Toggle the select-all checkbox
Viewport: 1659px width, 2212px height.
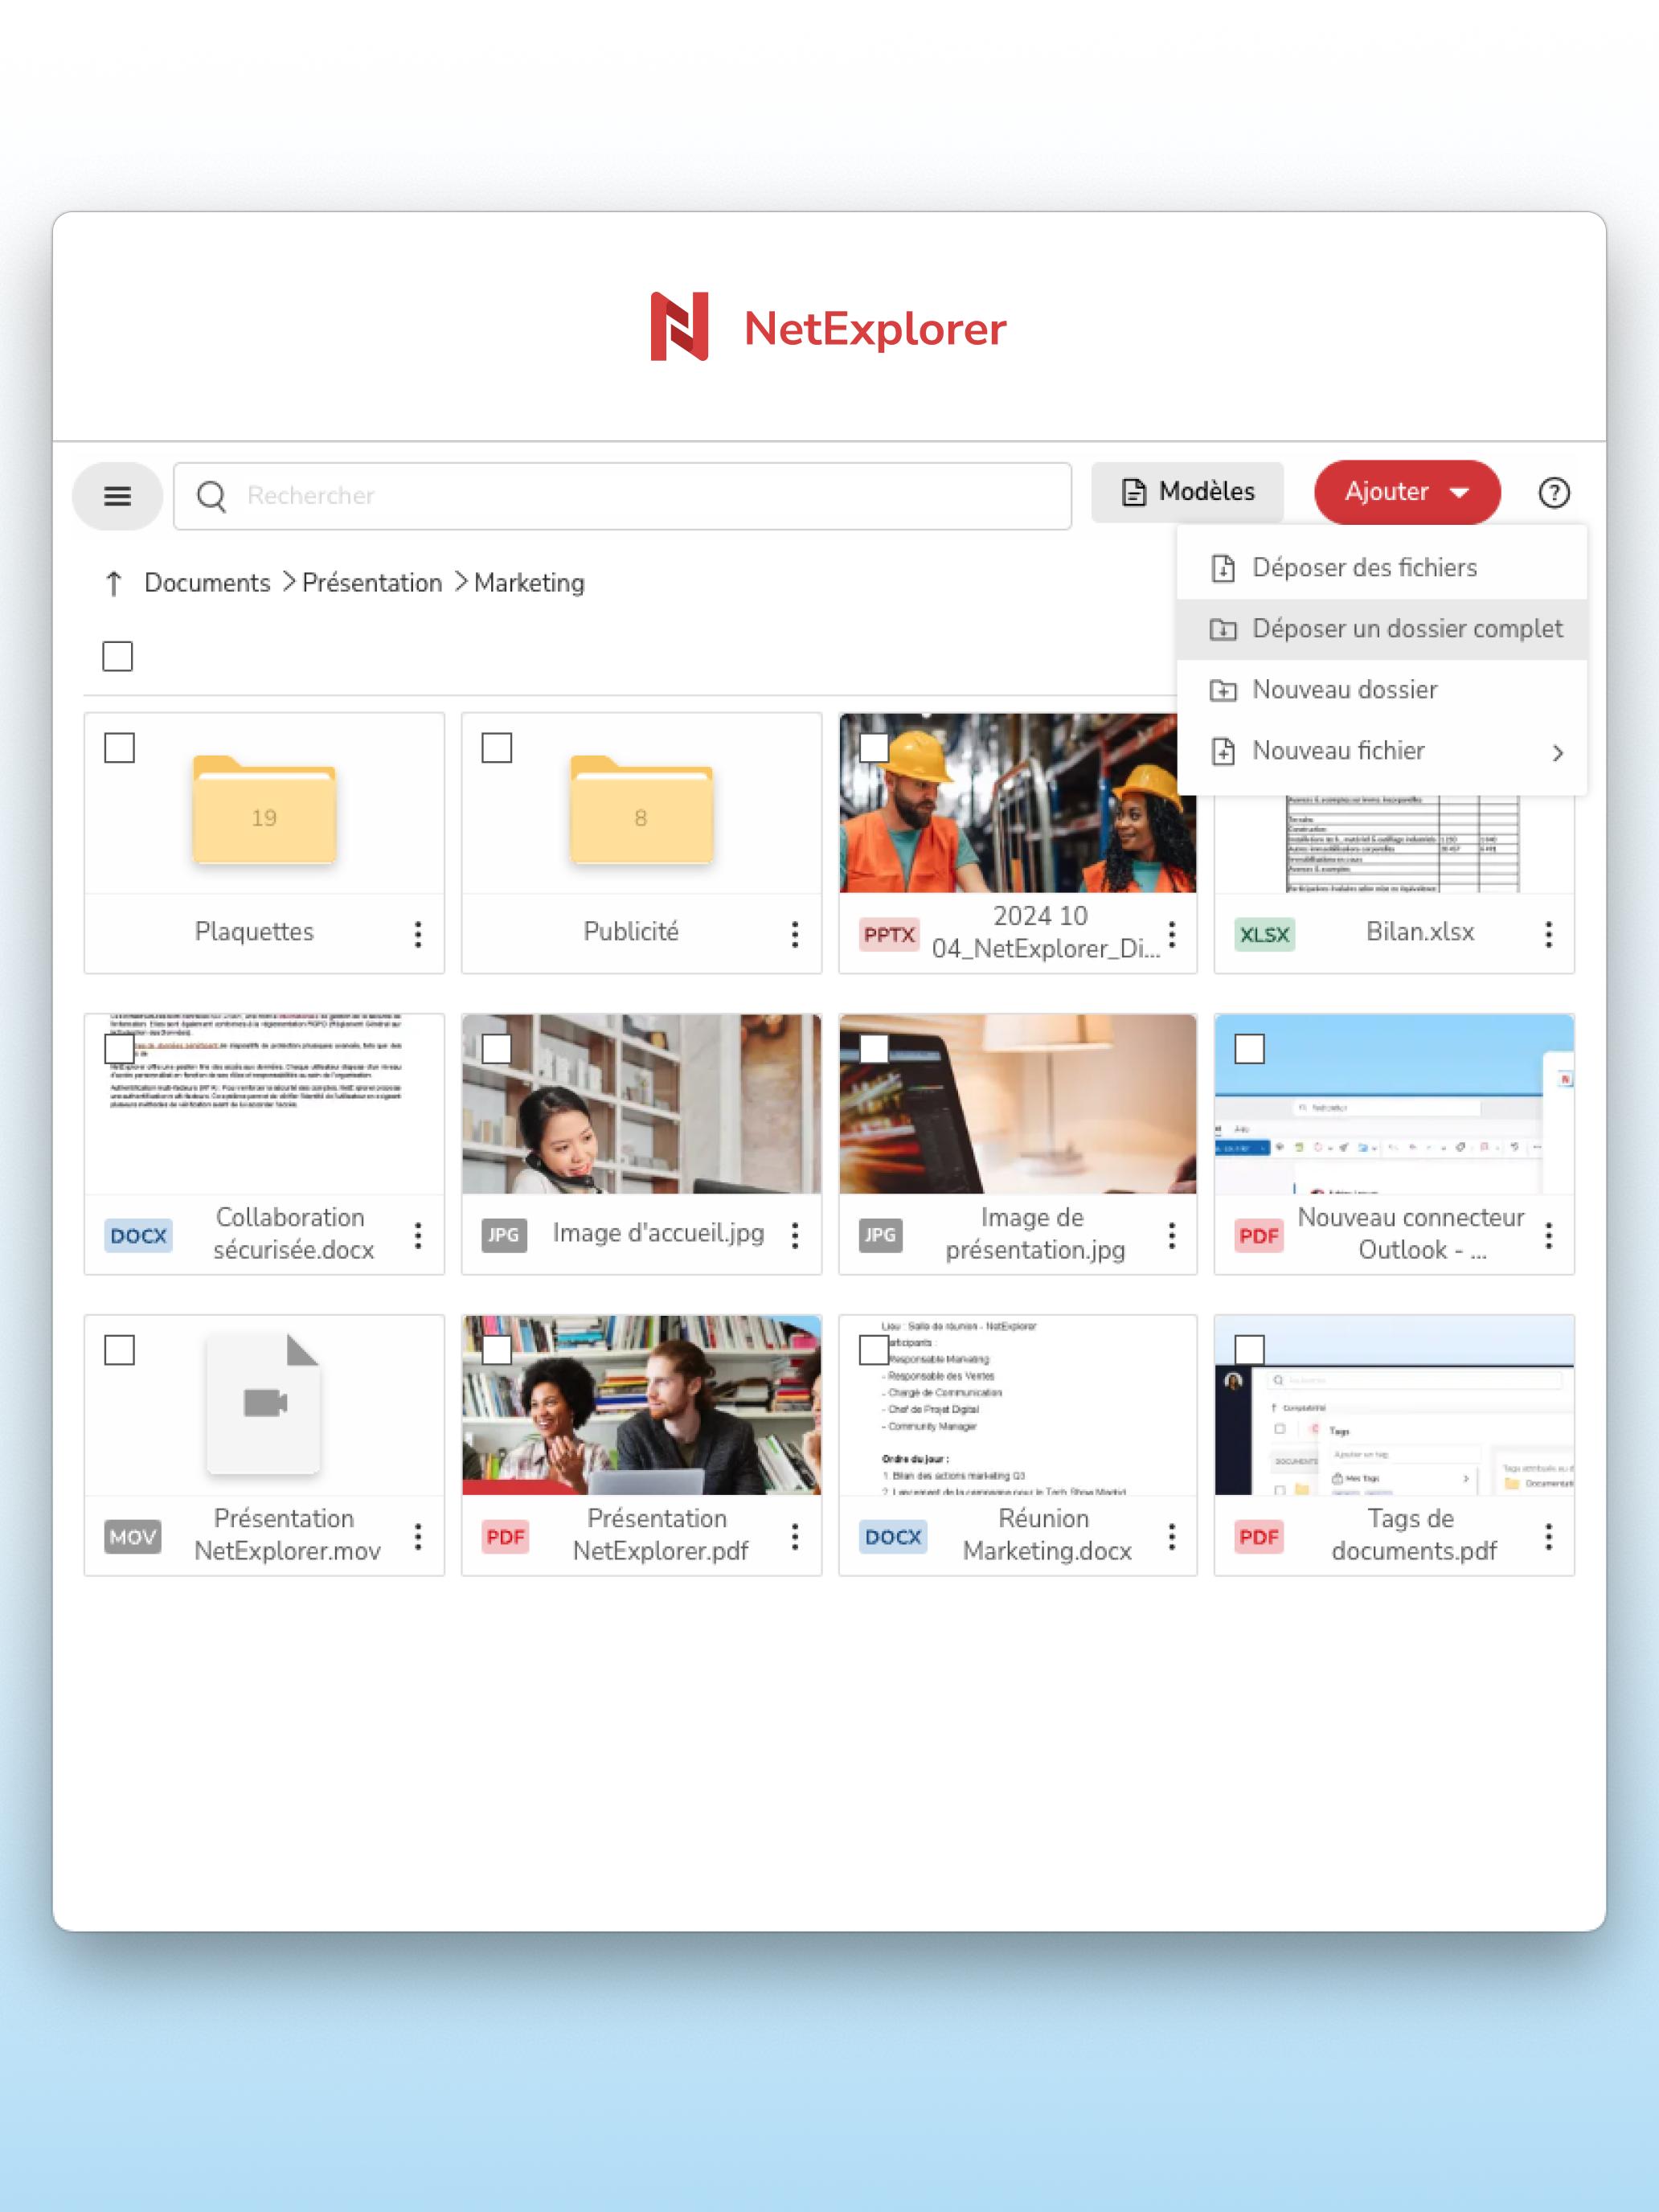pyautogui.click(x=118, y=657)
